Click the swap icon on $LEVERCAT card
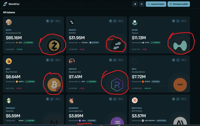200x126 pixels. click(x=115, y=99)
